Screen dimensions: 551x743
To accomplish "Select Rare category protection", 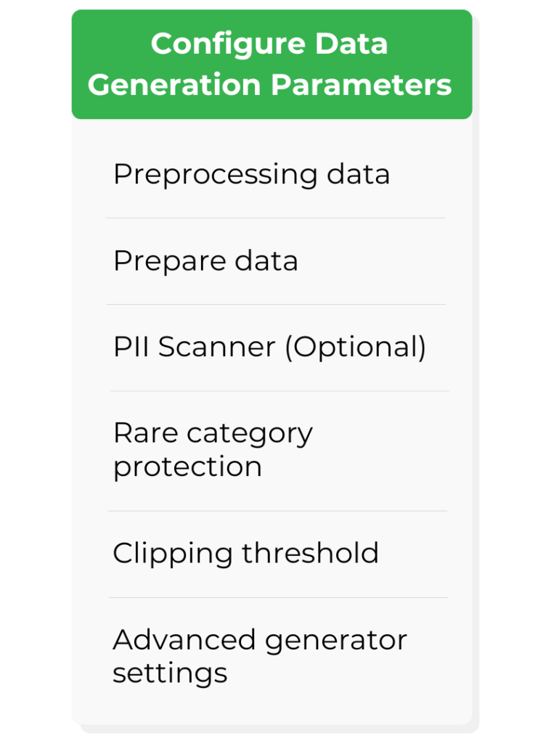I will (x=213, y=449).
